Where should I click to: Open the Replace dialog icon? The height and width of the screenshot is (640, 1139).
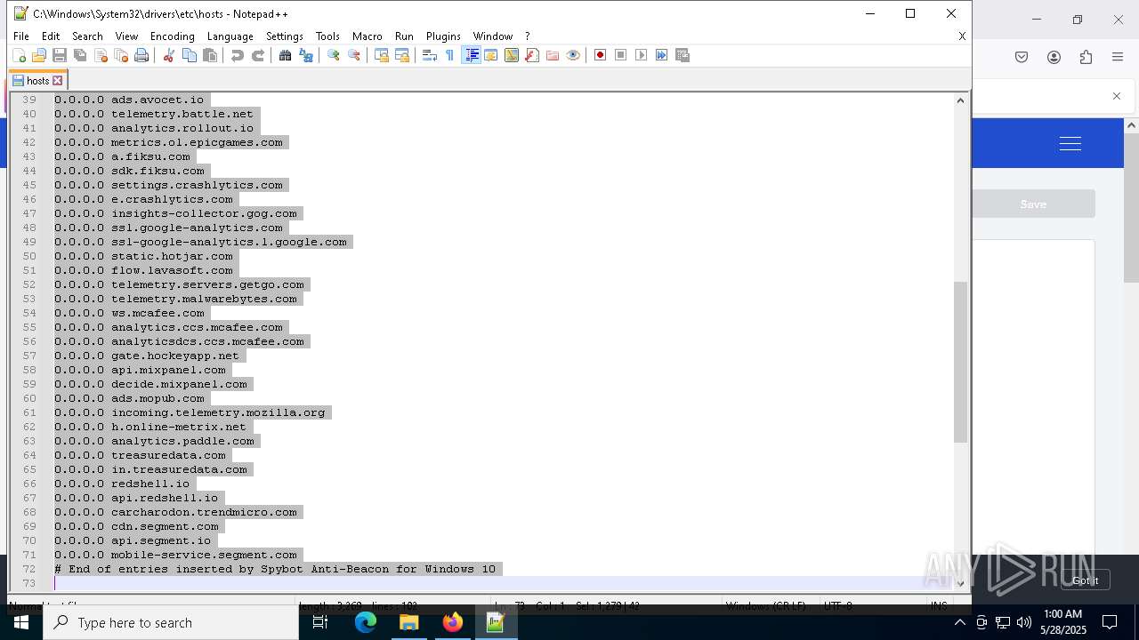click(306, 55)
